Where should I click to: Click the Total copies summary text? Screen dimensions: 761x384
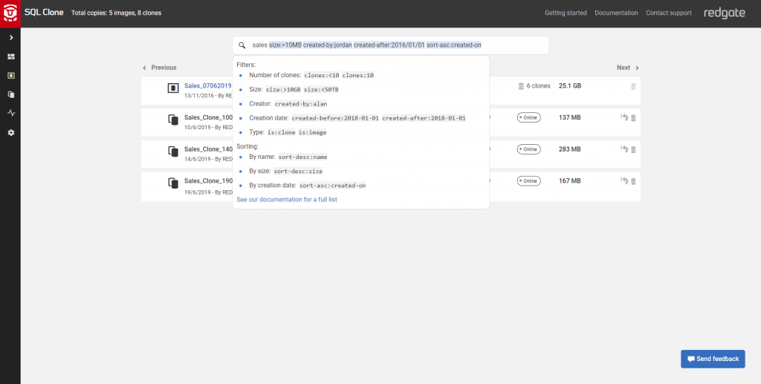117,13
